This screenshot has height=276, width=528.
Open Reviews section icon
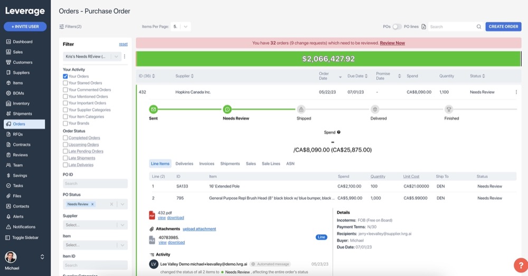pyautogui.click(x=8, y=155)
